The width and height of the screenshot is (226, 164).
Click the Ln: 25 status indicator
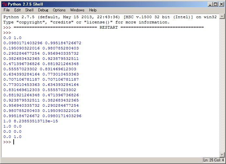208,160
